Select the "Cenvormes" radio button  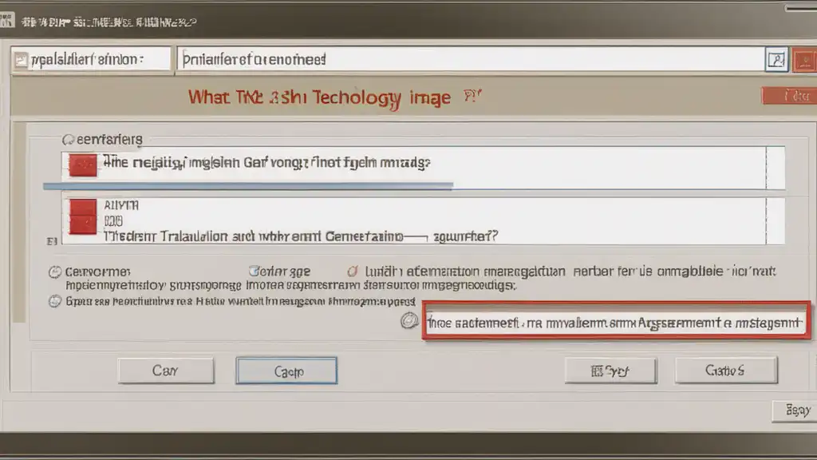(x=55, y=272)
